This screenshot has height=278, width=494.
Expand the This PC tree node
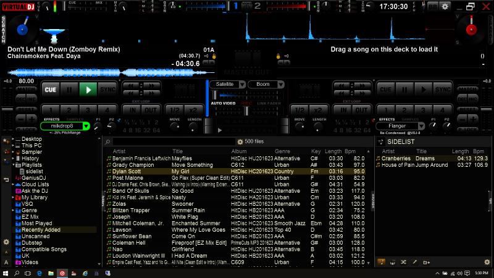(x=13, y=145)
